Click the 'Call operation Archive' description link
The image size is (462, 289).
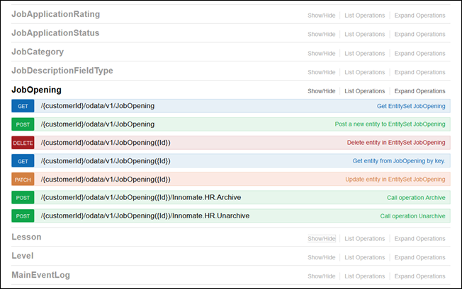tap(416, 198)
